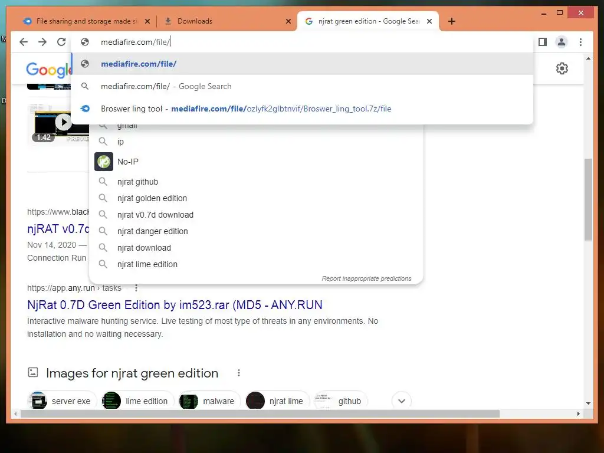This screenshot has height=453, width=604.
Task: Open options for the app.any.run result
Action: click(x=136, y=288)
